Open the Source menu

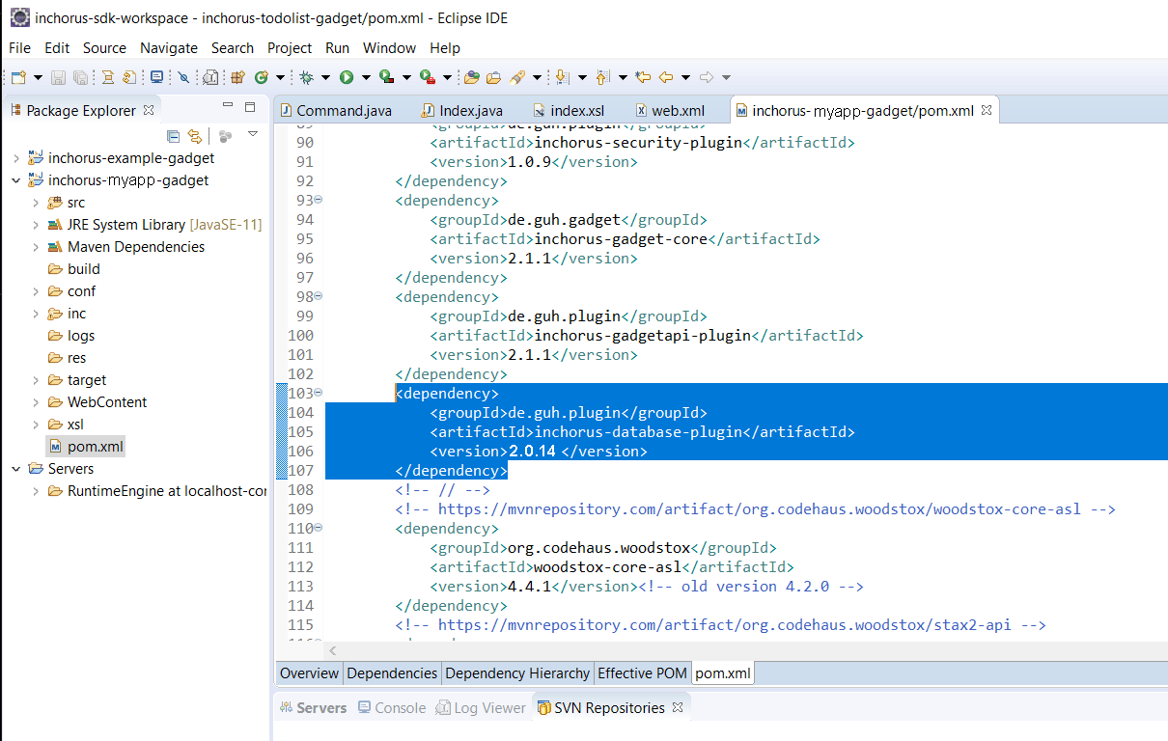104,47
